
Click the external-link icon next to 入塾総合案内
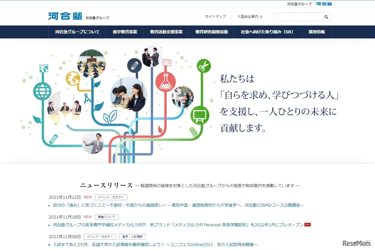(260, 17)
